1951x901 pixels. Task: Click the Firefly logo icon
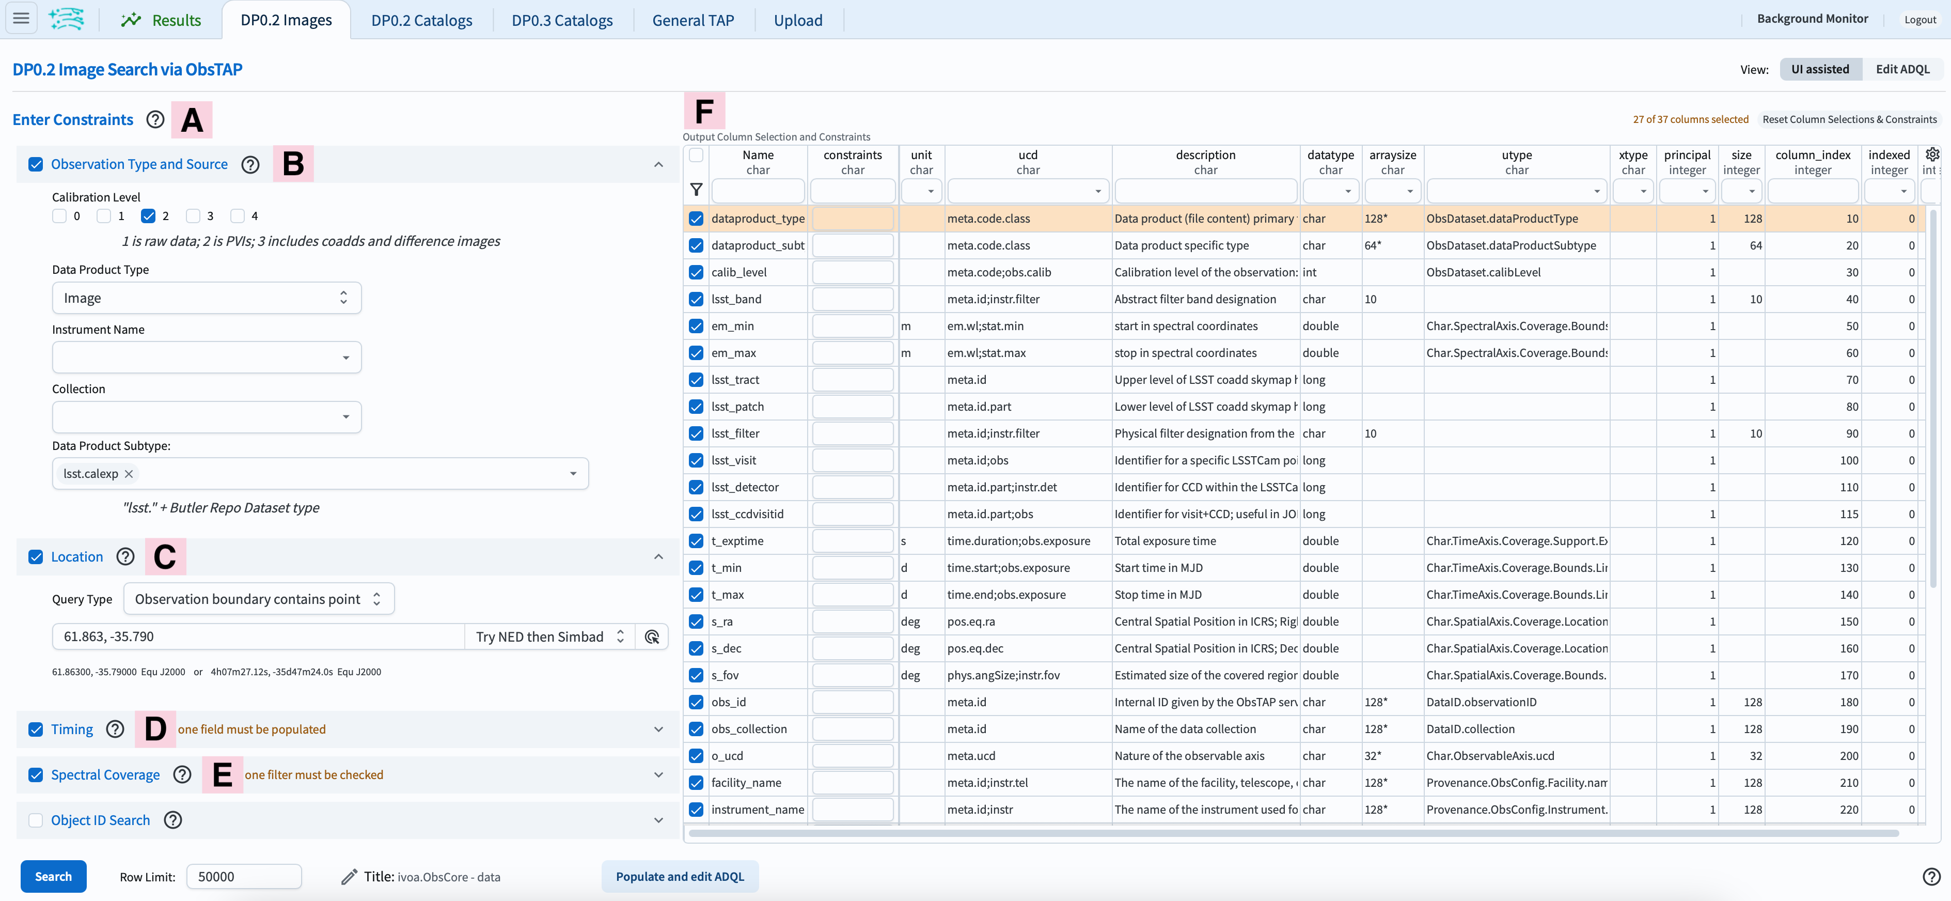67,19
